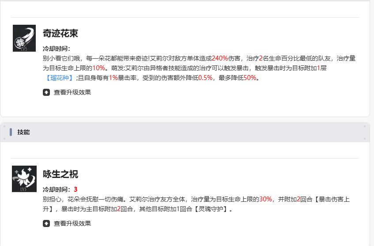Click the 技能 section header
The height and width of the screenshot is (246, 374).
185,132
